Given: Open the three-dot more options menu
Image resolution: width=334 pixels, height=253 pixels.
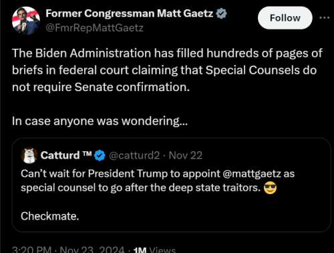Looking at the screenshot, I should point(325,17).
